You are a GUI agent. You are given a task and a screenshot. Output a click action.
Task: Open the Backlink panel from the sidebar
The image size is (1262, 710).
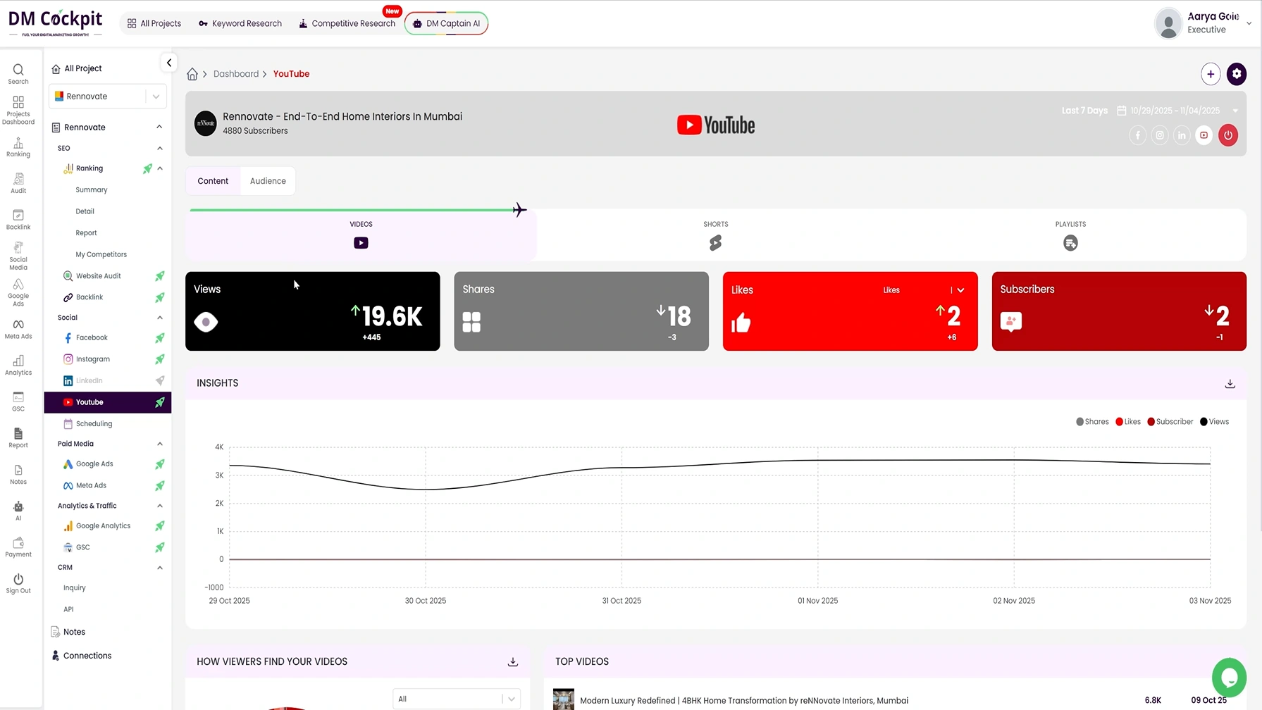click(18, 218)
